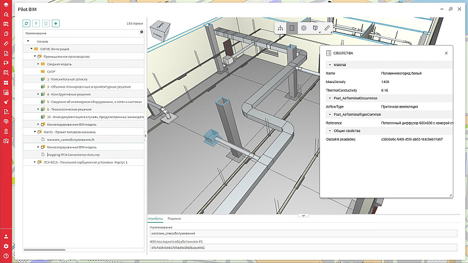Toggle the properties panel button in toolbar
Screen dimensions: 468x263
(x=292, y=27)
